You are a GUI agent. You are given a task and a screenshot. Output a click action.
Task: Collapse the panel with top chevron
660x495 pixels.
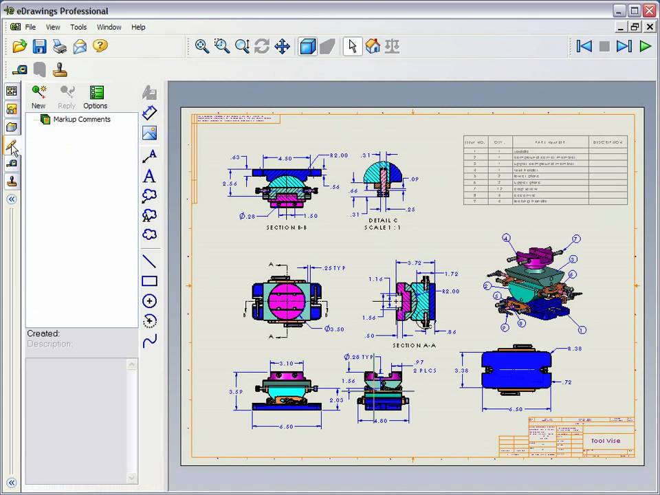[x=12, y=199]
